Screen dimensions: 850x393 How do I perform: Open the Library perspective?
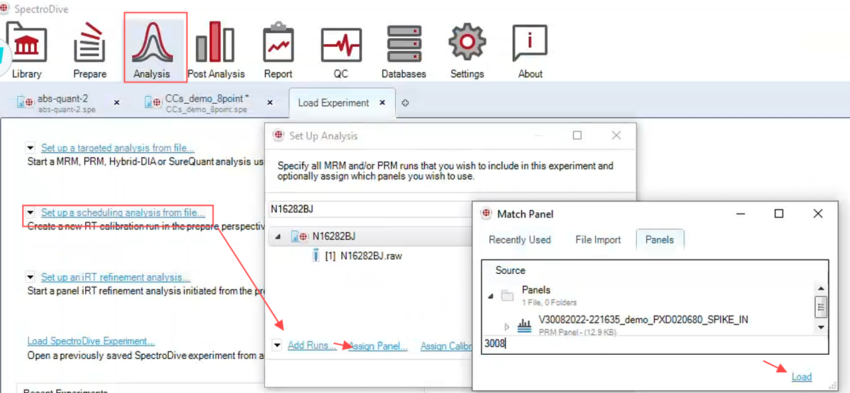[26, 50]
